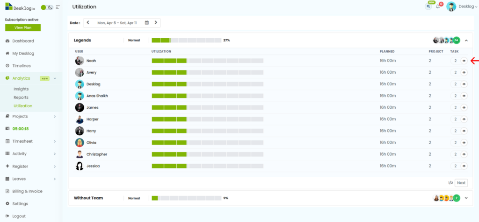Go to previous week with left arrow

88,22
